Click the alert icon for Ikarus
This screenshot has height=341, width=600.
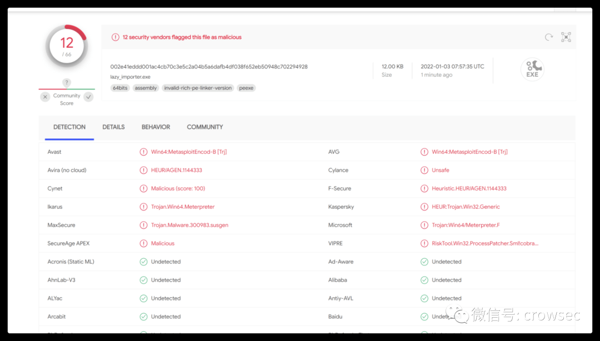[x=143, y=207]
